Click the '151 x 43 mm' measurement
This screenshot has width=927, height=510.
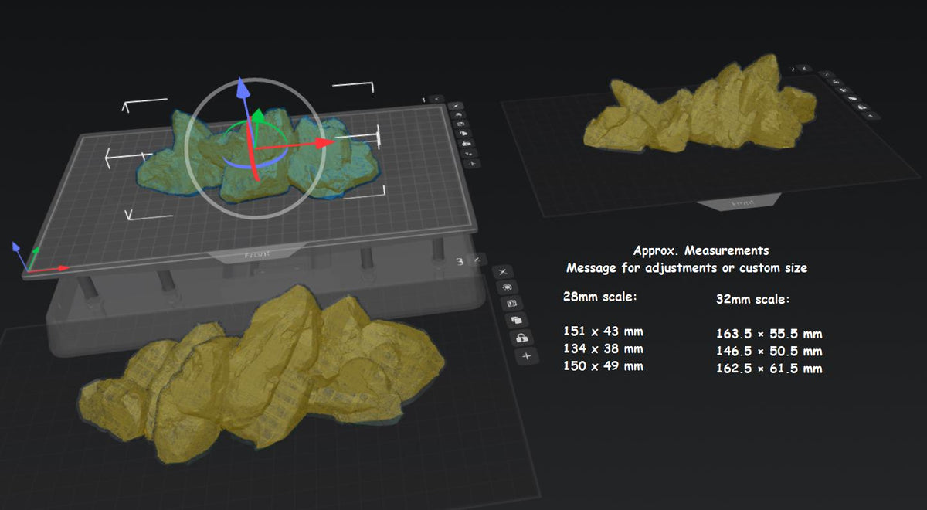(x=604, y=331)
